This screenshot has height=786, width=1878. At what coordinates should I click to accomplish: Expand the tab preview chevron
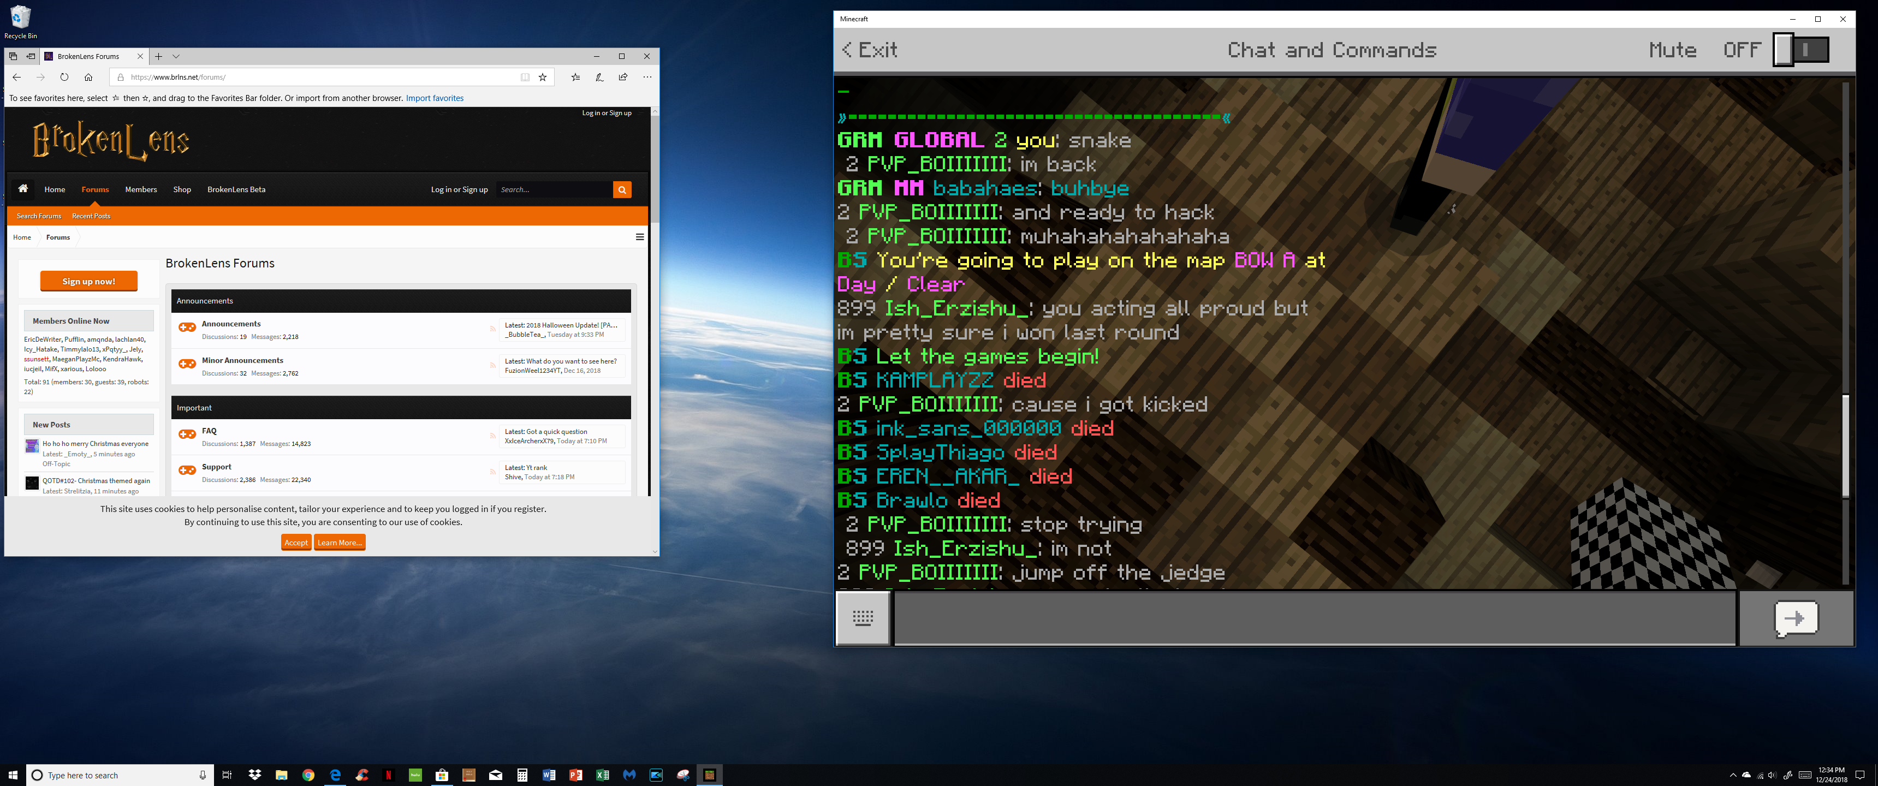pos(176,56)
